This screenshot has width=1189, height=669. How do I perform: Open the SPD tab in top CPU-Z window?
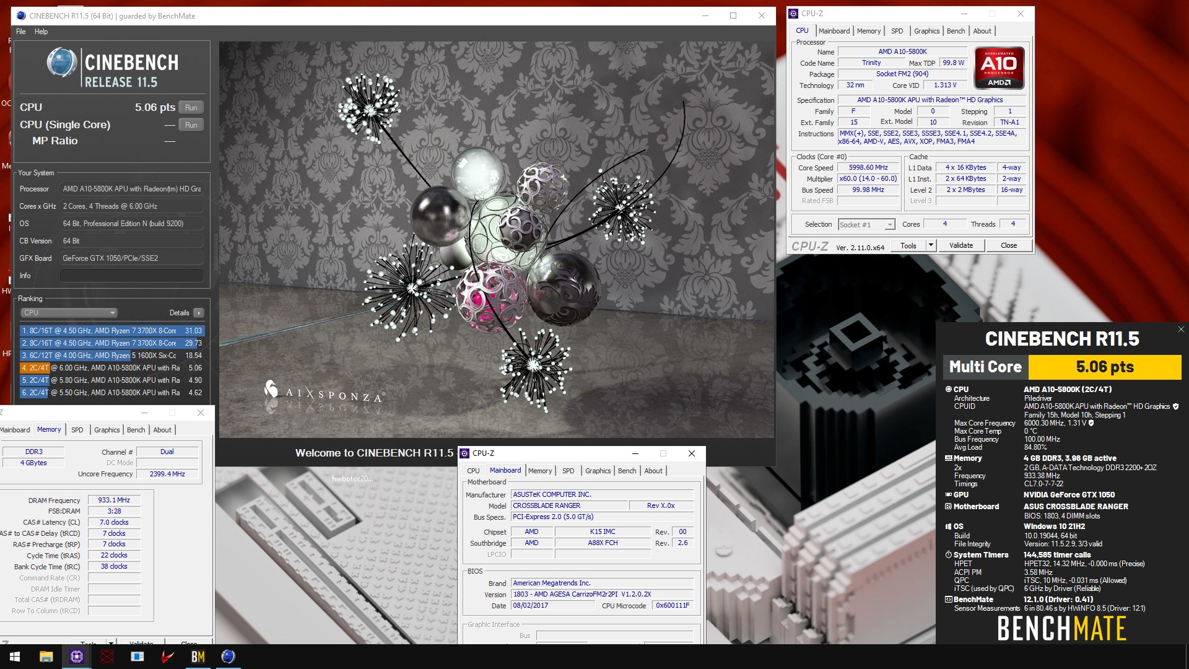(x=897, y=31)
